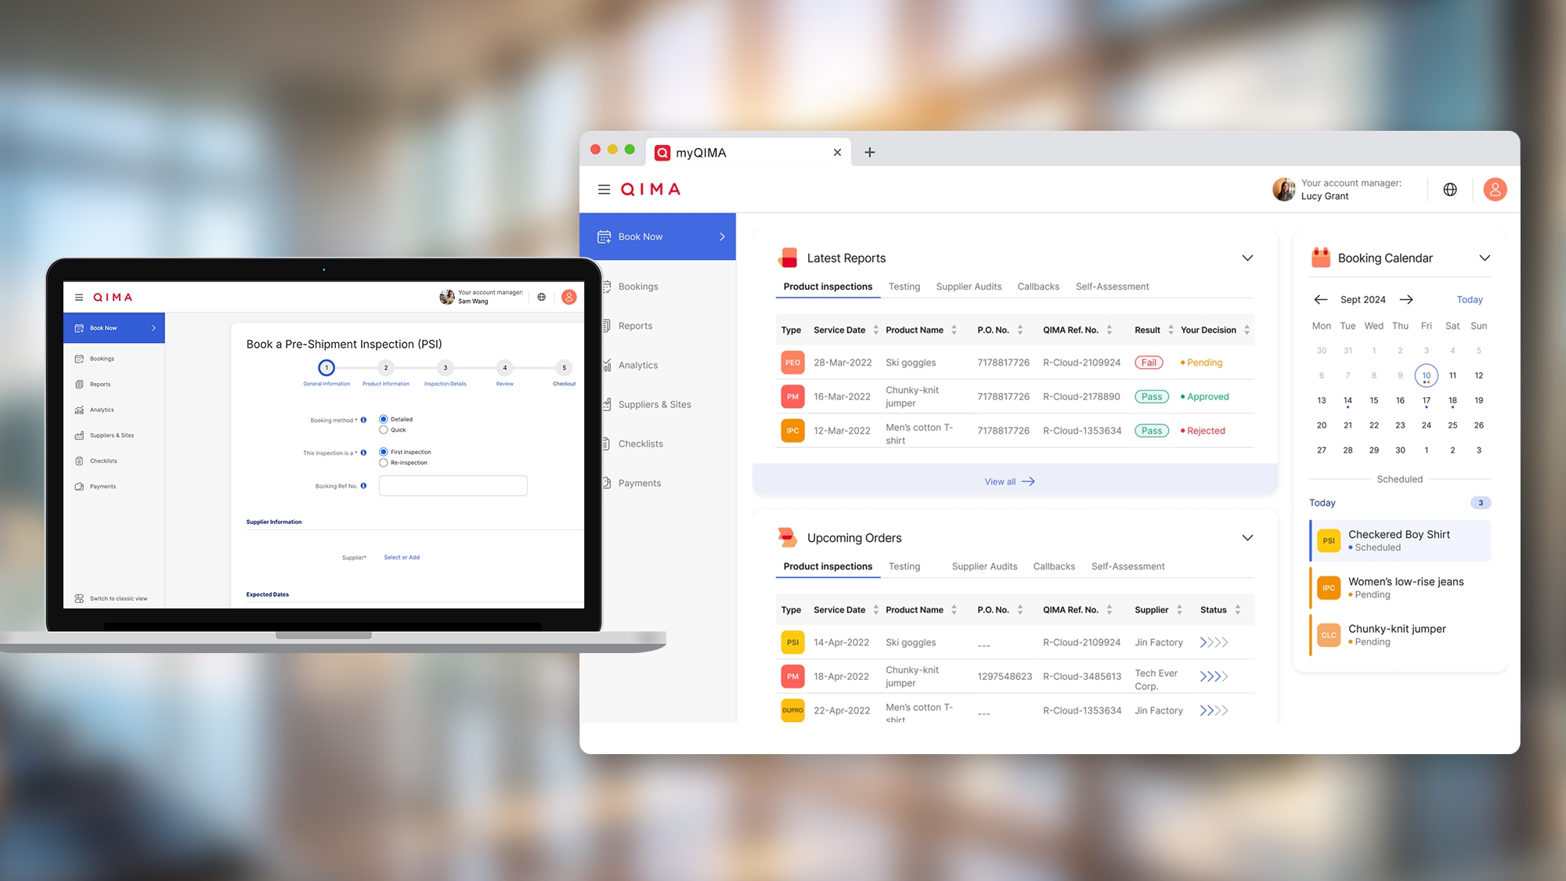Open new browser tab with plus icon
The height and width of the screenshot is (881, 1566).
(869, 153)
